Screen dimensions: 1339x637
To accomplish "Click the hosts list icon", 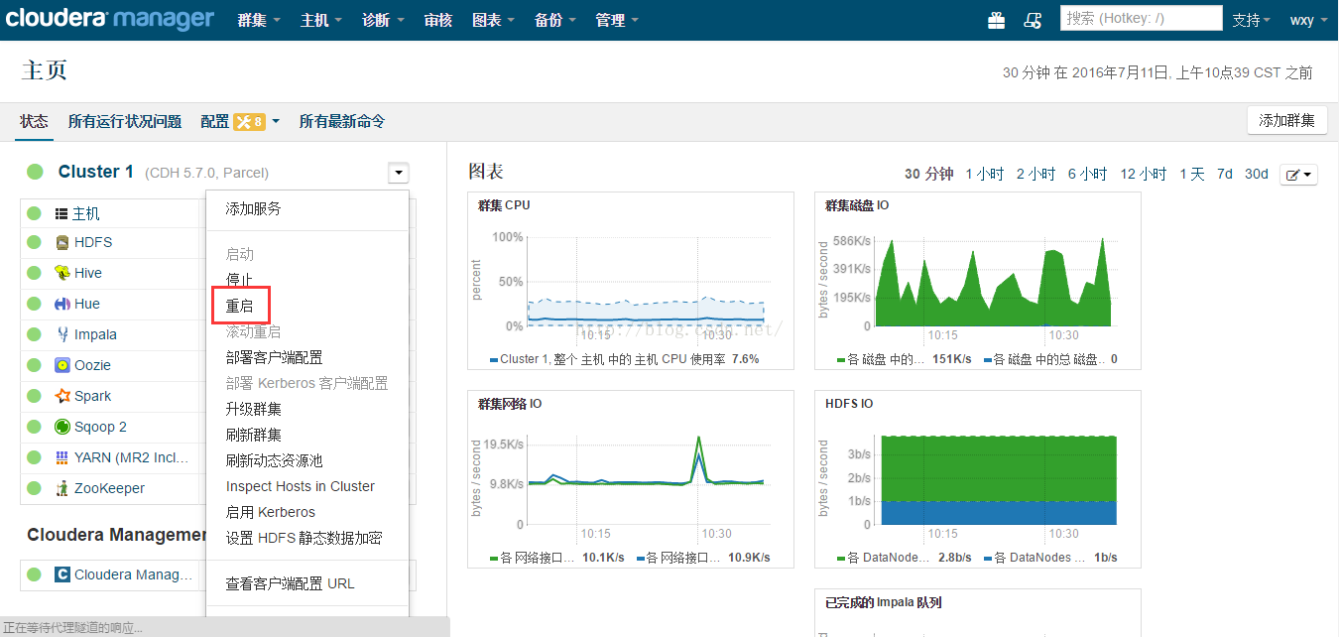I will pyautogui.click(x=61, y=213).
